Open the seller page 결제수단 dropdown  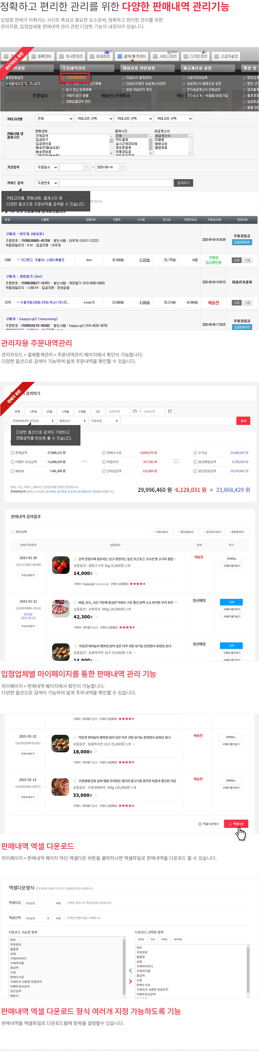[x=72, y=421]
